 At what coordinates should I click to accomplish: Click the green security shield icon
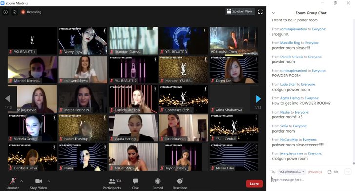[x=15, y=12]
